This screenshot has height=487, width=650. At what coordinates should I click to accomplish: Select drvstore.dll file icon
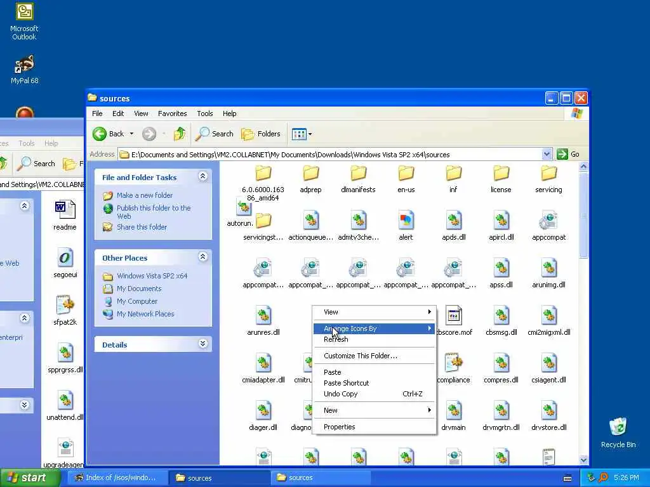(x=548, y=411)
